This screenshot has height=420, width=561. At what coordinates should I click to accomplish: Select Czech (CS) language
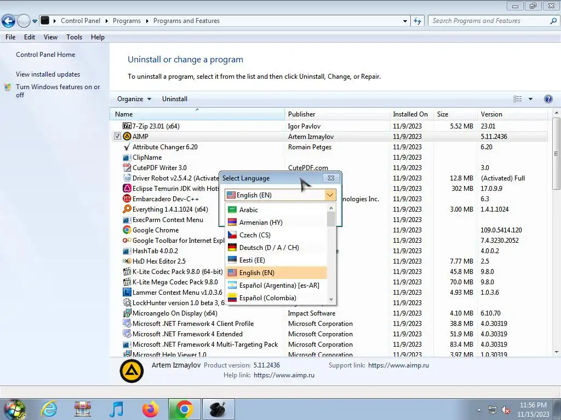tap(276, 235)
